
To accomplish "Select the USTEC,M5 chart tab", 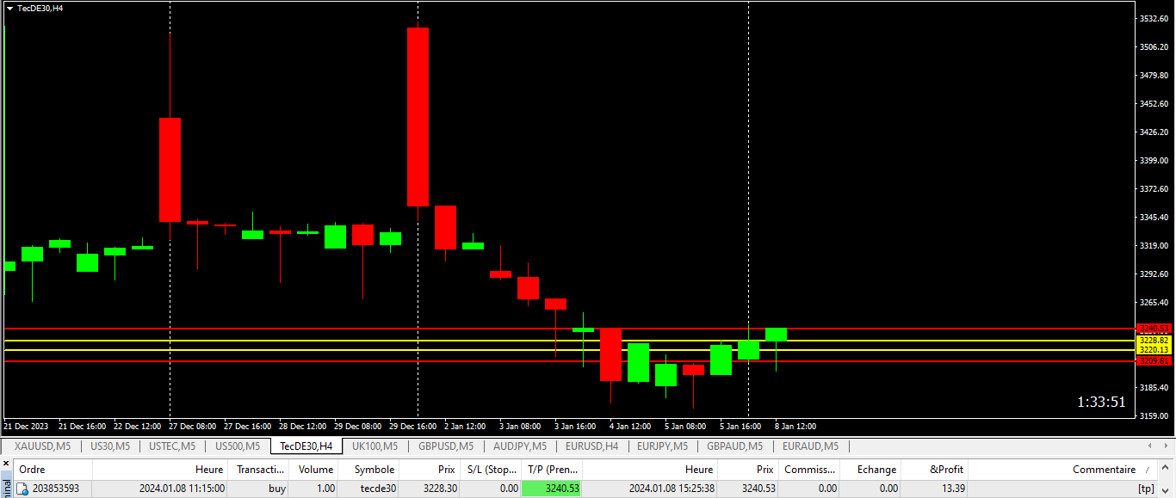I will point(172,446).
